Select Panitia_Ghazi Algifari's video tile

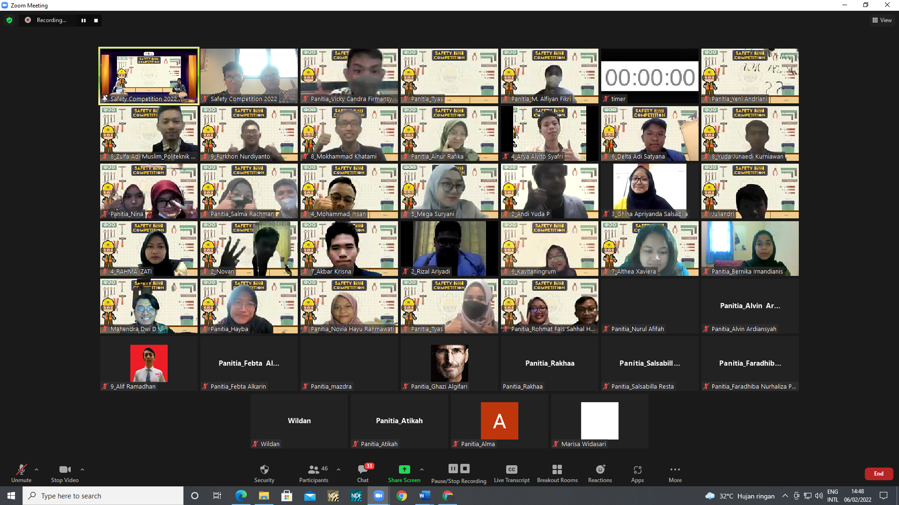coord(449,363)
